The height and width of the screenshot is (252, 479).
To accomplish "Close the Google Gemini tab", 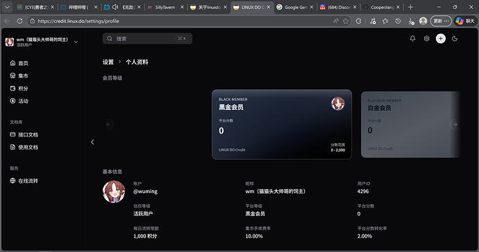I will click(x=312, y=8).
